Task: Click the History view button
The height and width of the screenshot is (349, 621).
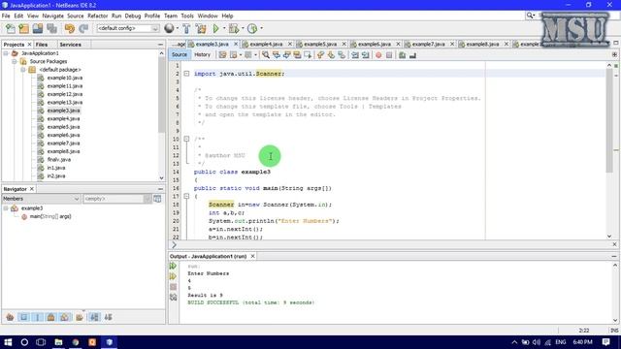Action: click(203, 54)
